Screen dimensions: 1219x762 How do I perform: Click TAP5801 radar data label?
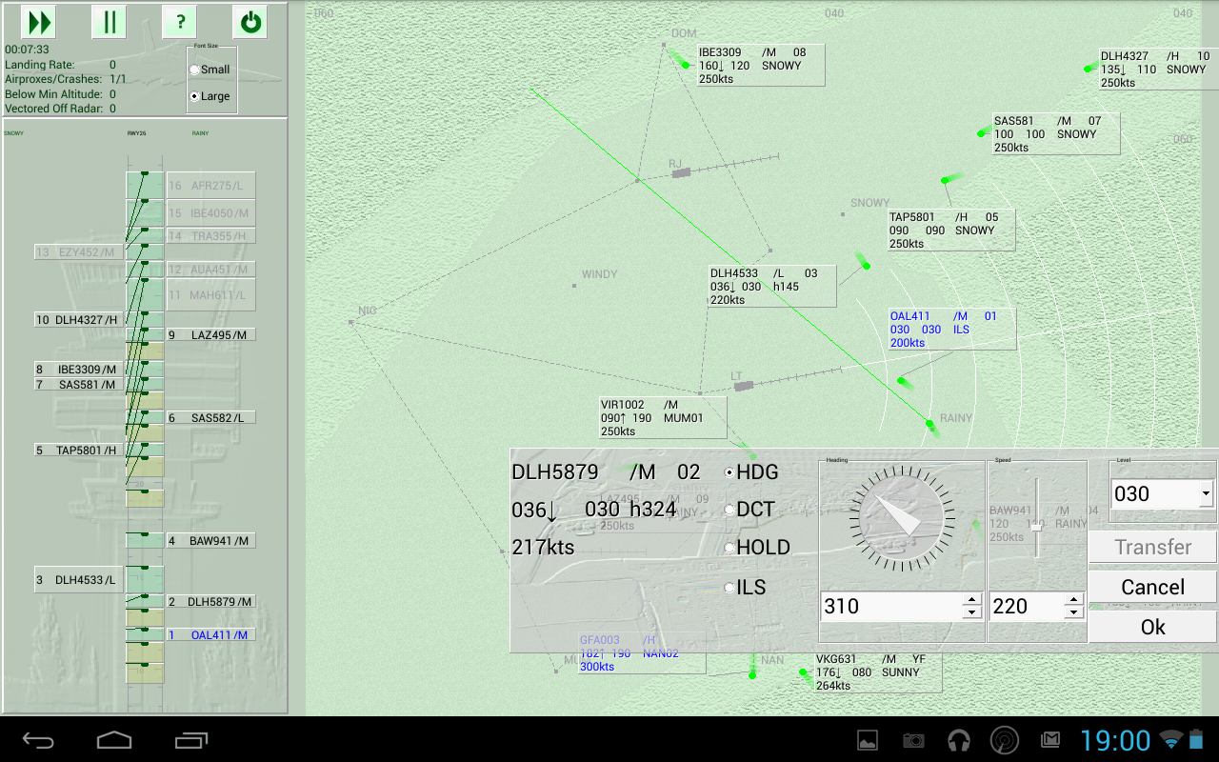(x=951, y=231)
